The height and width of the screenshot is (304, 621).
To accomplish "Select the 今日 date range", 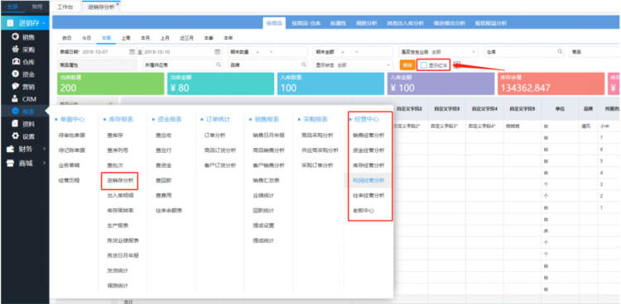I will [86, 38].
